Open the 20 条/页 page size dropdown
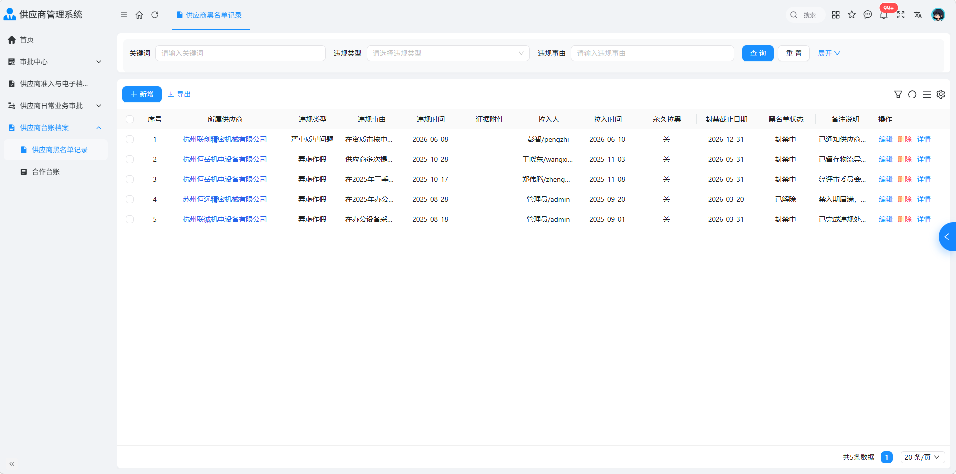The height and width of the screenshot is (474, 956). 923,457
